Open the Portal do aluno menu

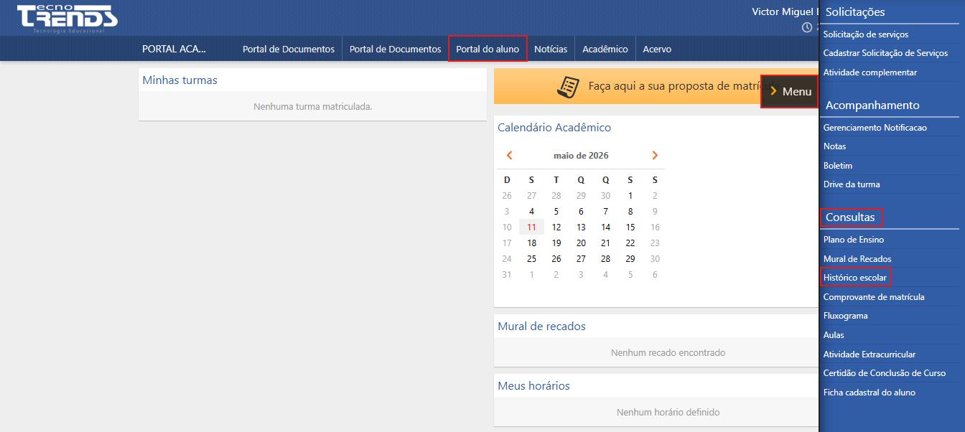[x=488, y=49]
